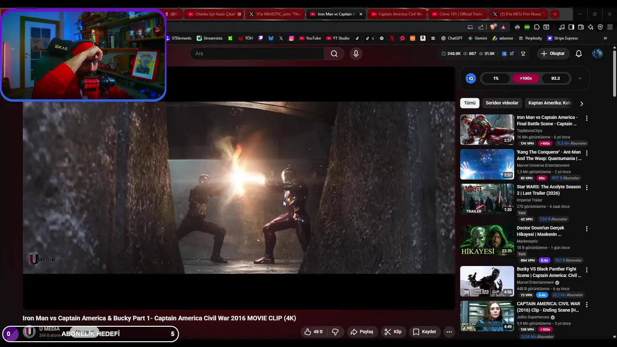617x347 pixels.
Task: Dislike the video with thumbs down
Action: tap(335, 332)
